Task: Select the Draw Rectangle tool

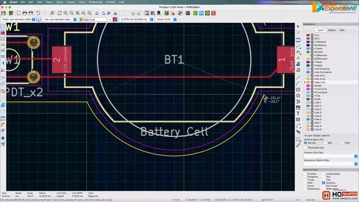Action: tap(298, 90)
